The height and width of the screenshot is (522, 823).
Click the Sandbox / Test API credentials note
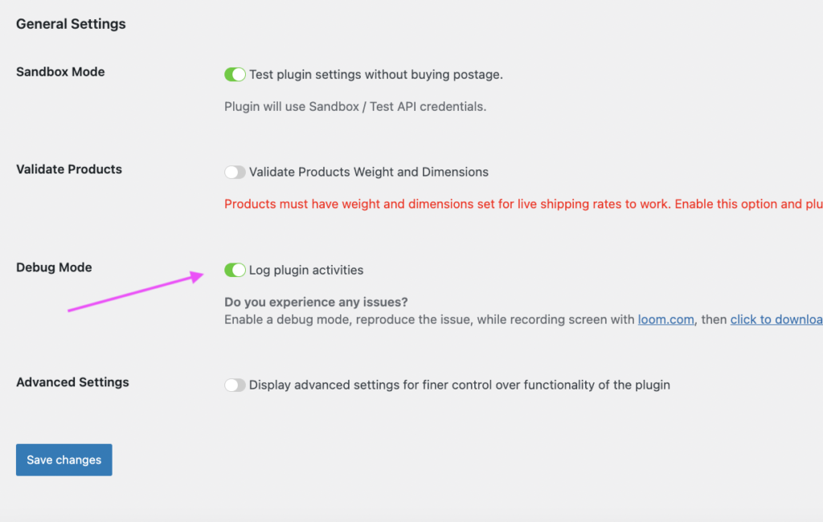[x=355, y=106]
